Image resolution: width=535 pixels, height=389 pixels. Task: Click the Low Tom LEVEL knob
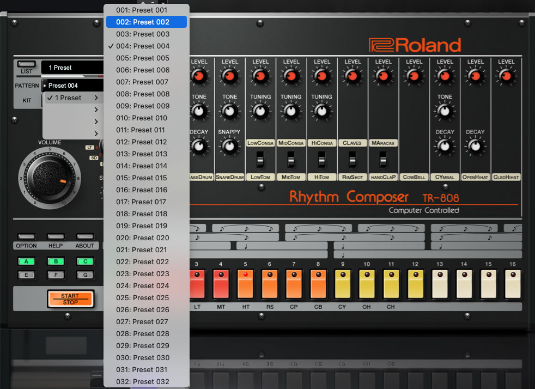(x=260, y=76)
